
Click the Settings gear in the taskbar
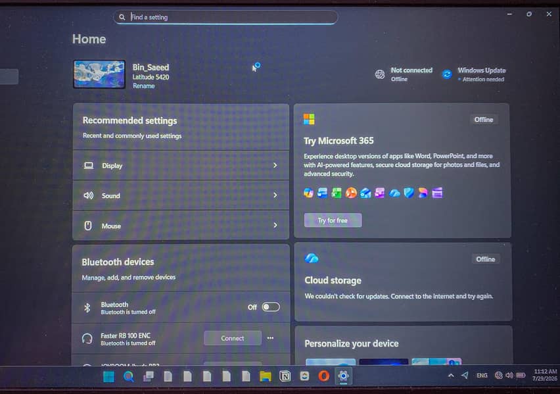click(x=344, y=376)
